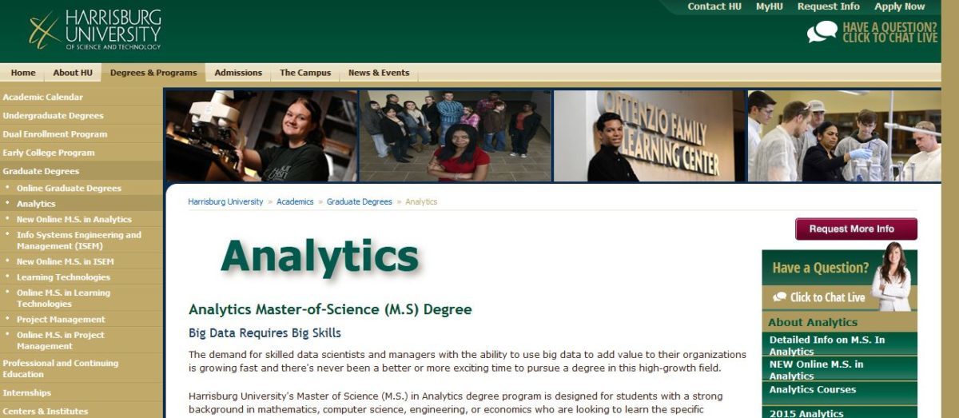Click the large Analytics page title
The width and height of the screenshot is (959, 418).
click(320, 257)
